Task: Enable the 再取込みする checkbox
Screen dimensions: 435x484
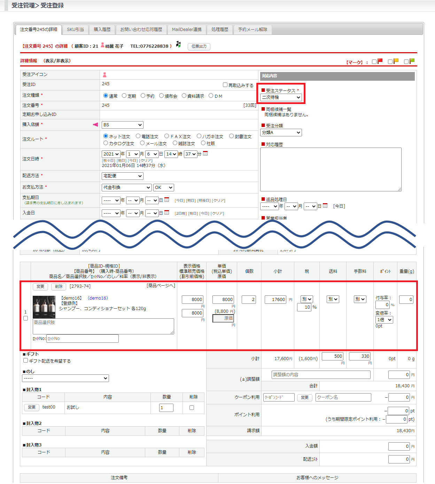Action: 225,85
